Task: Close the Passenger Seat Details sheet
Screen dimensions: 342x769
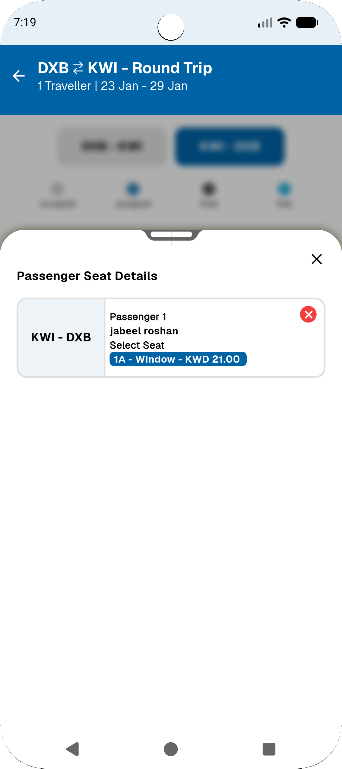Action: [317, 259]
